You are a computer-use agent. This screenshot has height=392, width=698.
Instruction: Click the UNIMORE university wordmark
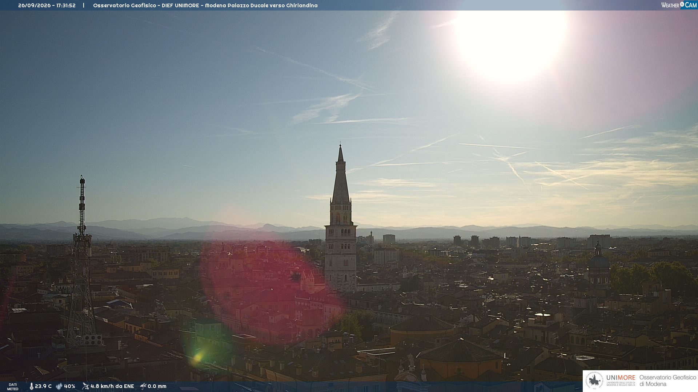pyautogui.click(x=621, y=378)
